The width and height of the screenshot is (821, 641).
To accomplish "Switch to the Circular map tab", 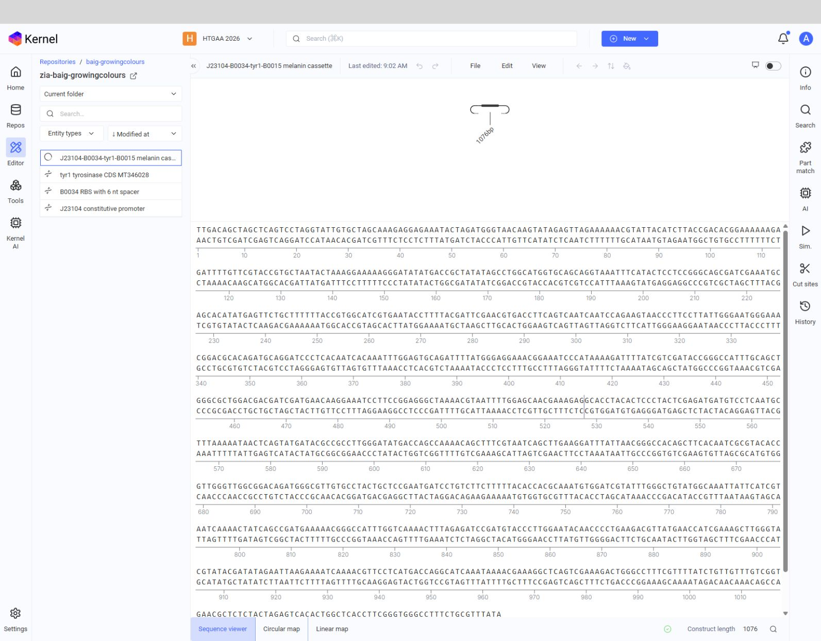I will click(281, 629).
